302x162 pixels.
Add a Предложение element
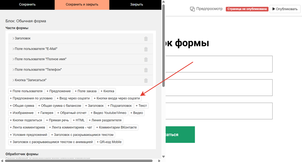(59, 91)
